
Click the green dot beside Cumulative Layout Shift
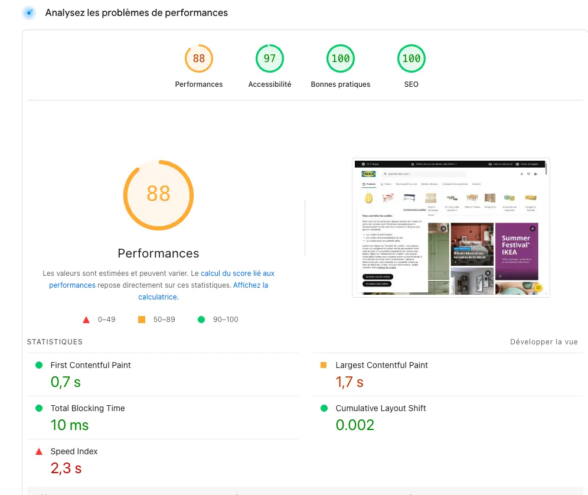click(324, 408)
